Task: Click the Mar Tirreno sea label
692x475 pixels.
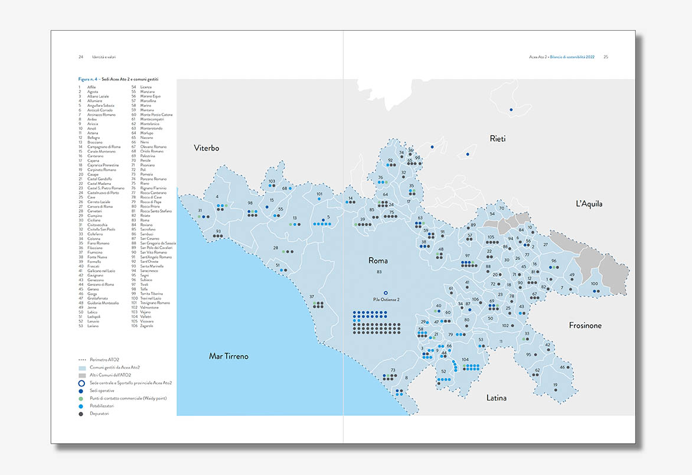Action: 229,356
